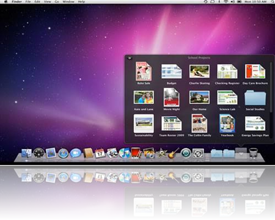Click the Bluetooth icon in menu bar
The image size is (275, 220).
[x=219, y=2]
